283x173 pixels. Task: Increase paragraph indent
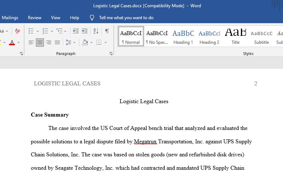tap(85, 31)
